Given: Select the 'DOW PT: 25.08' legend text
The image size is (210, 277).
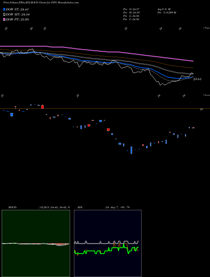Looking at the screenshot, I should (x=17, y=19).
